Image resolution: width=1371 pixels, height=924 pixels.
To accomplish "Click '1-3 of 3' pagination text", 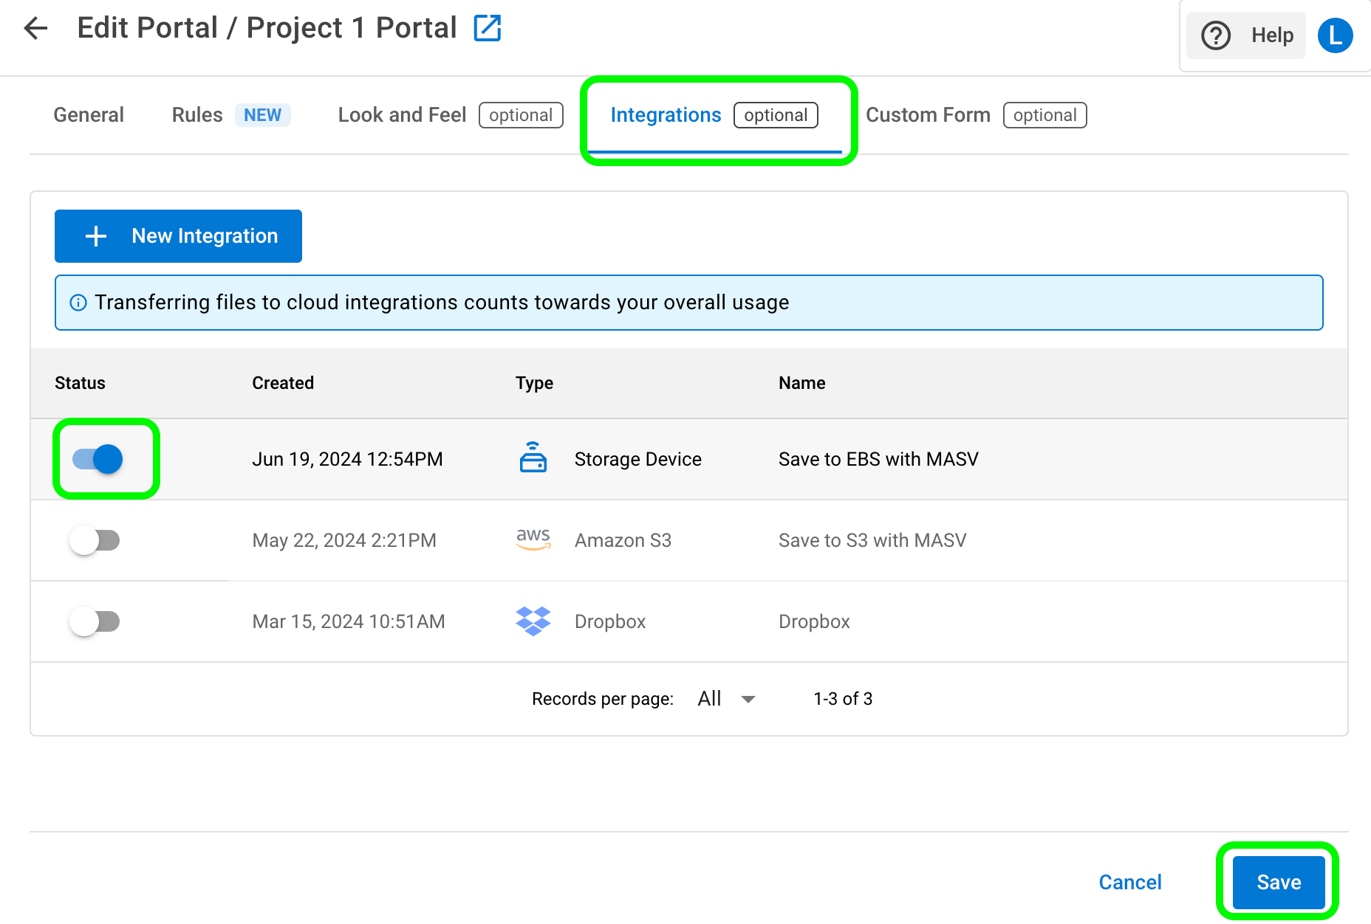I will 843,699.
